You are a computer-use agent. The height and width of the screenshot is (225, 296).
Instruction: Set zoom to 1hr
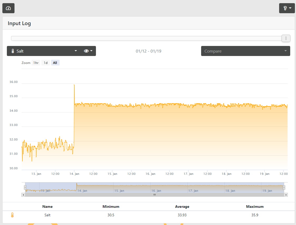[36, 63]
